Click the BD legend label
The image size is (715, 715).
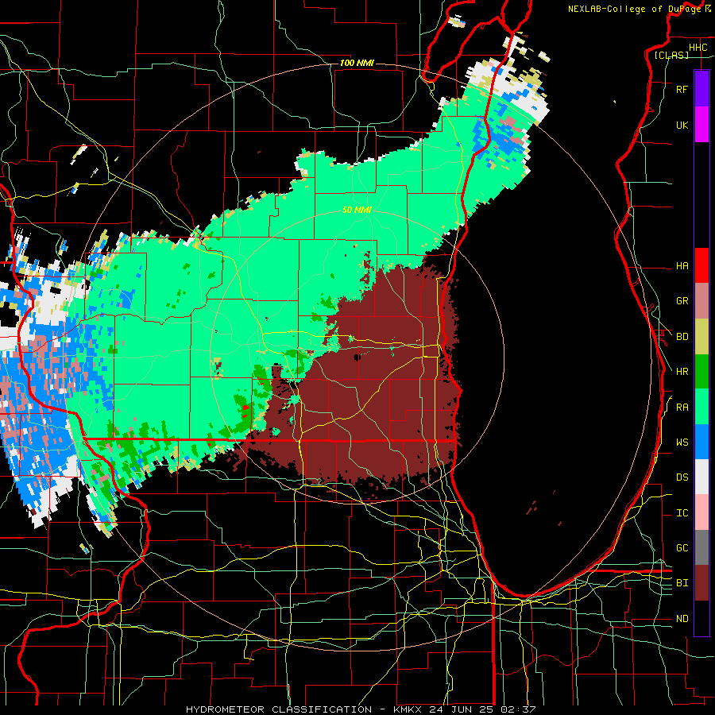coord(682,337)
